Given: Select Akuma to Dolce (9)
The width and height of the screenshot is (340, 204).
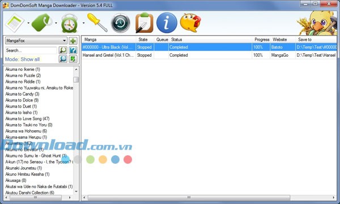Looking at the screenshot, I should point(22,100).
